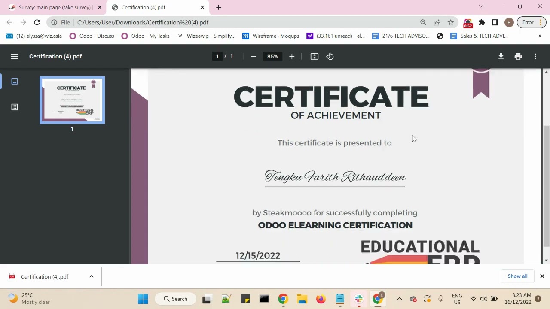The height and width of the screenshot is (309, 550).
Task: Open a new browser tab
Action: [x=218, y=7]
